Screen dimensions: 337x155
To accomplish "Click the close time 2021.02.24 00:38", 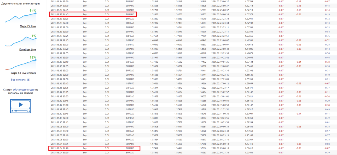I will pyautogui.click(x=220, y=14).
